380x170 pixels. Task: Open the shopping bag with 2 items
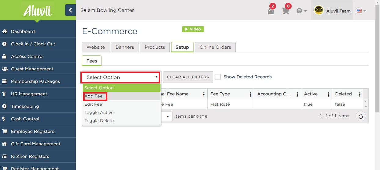[x=271, y=10]
